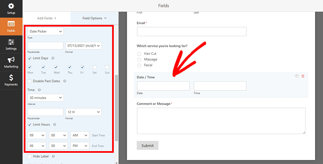323x164 pixels.
Task: Toggle the Limit Days checkbox
Action: point(30,58)
